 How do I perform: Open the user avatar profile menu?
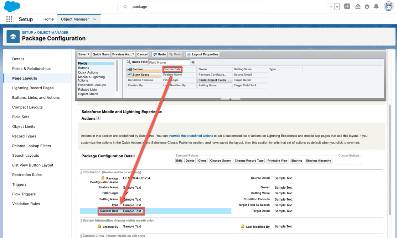pos(388,6)
